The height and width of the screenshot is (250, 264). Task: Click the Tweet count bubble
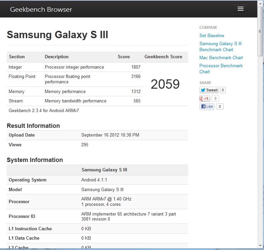[x=223, y=90]
